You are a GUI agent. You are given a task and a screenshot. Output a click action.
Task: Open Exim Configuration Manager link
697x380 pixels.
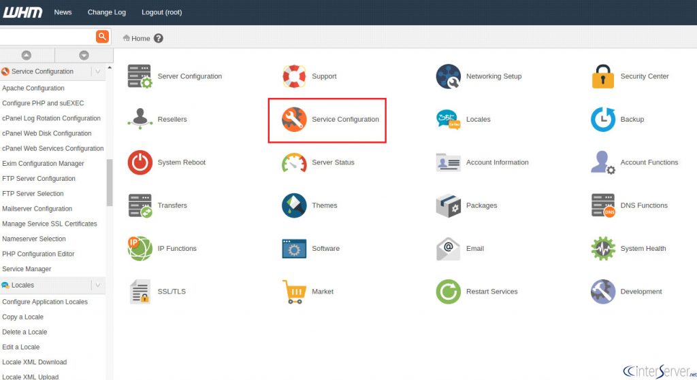point(43,163)
